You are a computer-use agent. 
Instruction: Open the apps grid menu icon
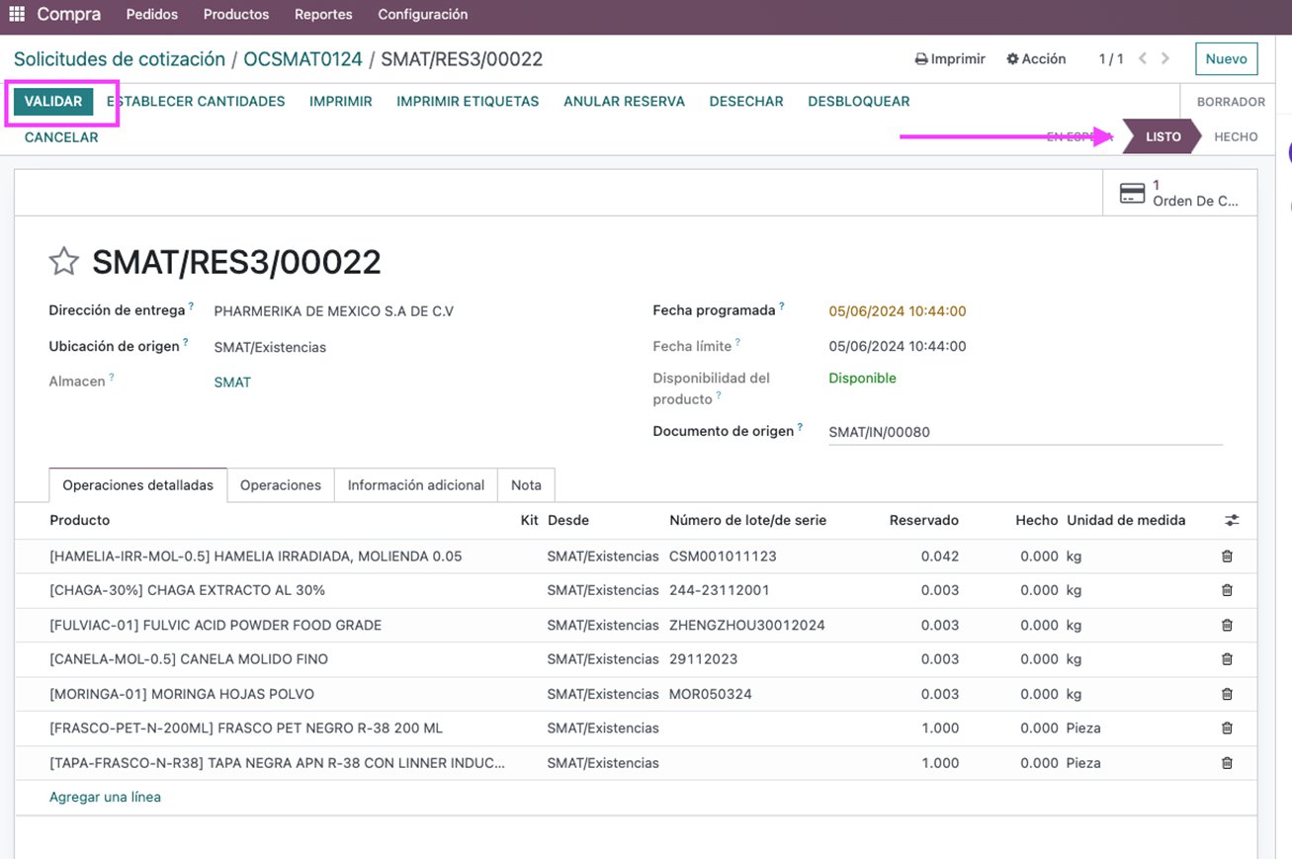pyautogui.click(x=17, y=15)
